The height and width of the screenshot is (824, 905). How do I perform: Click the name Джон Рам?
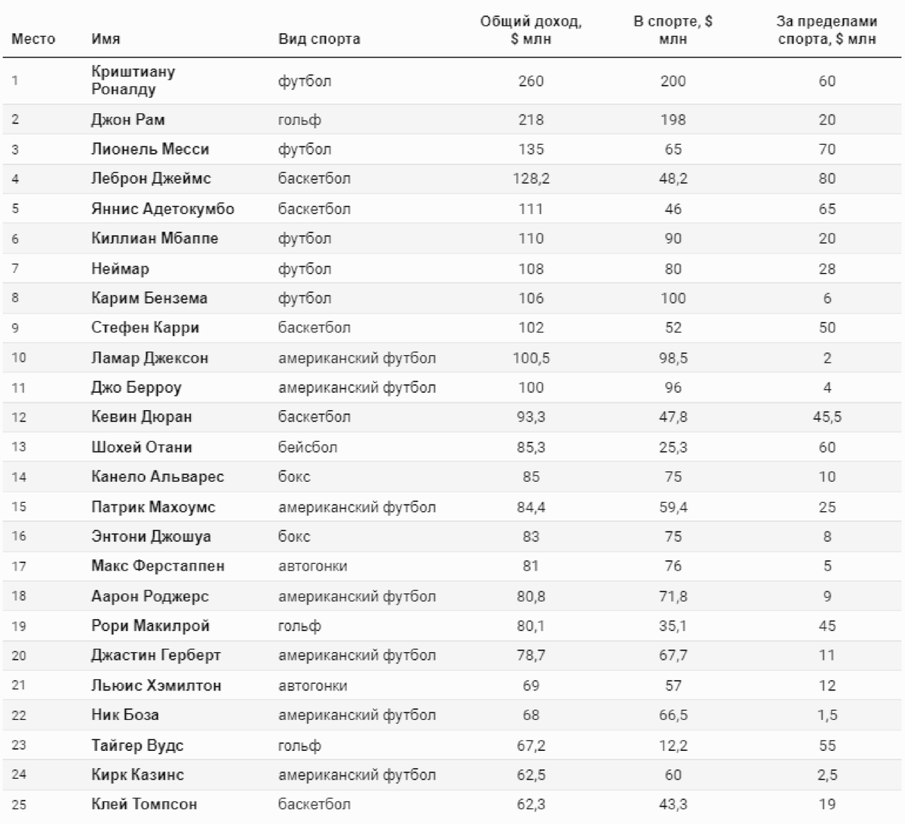(127, 120)
